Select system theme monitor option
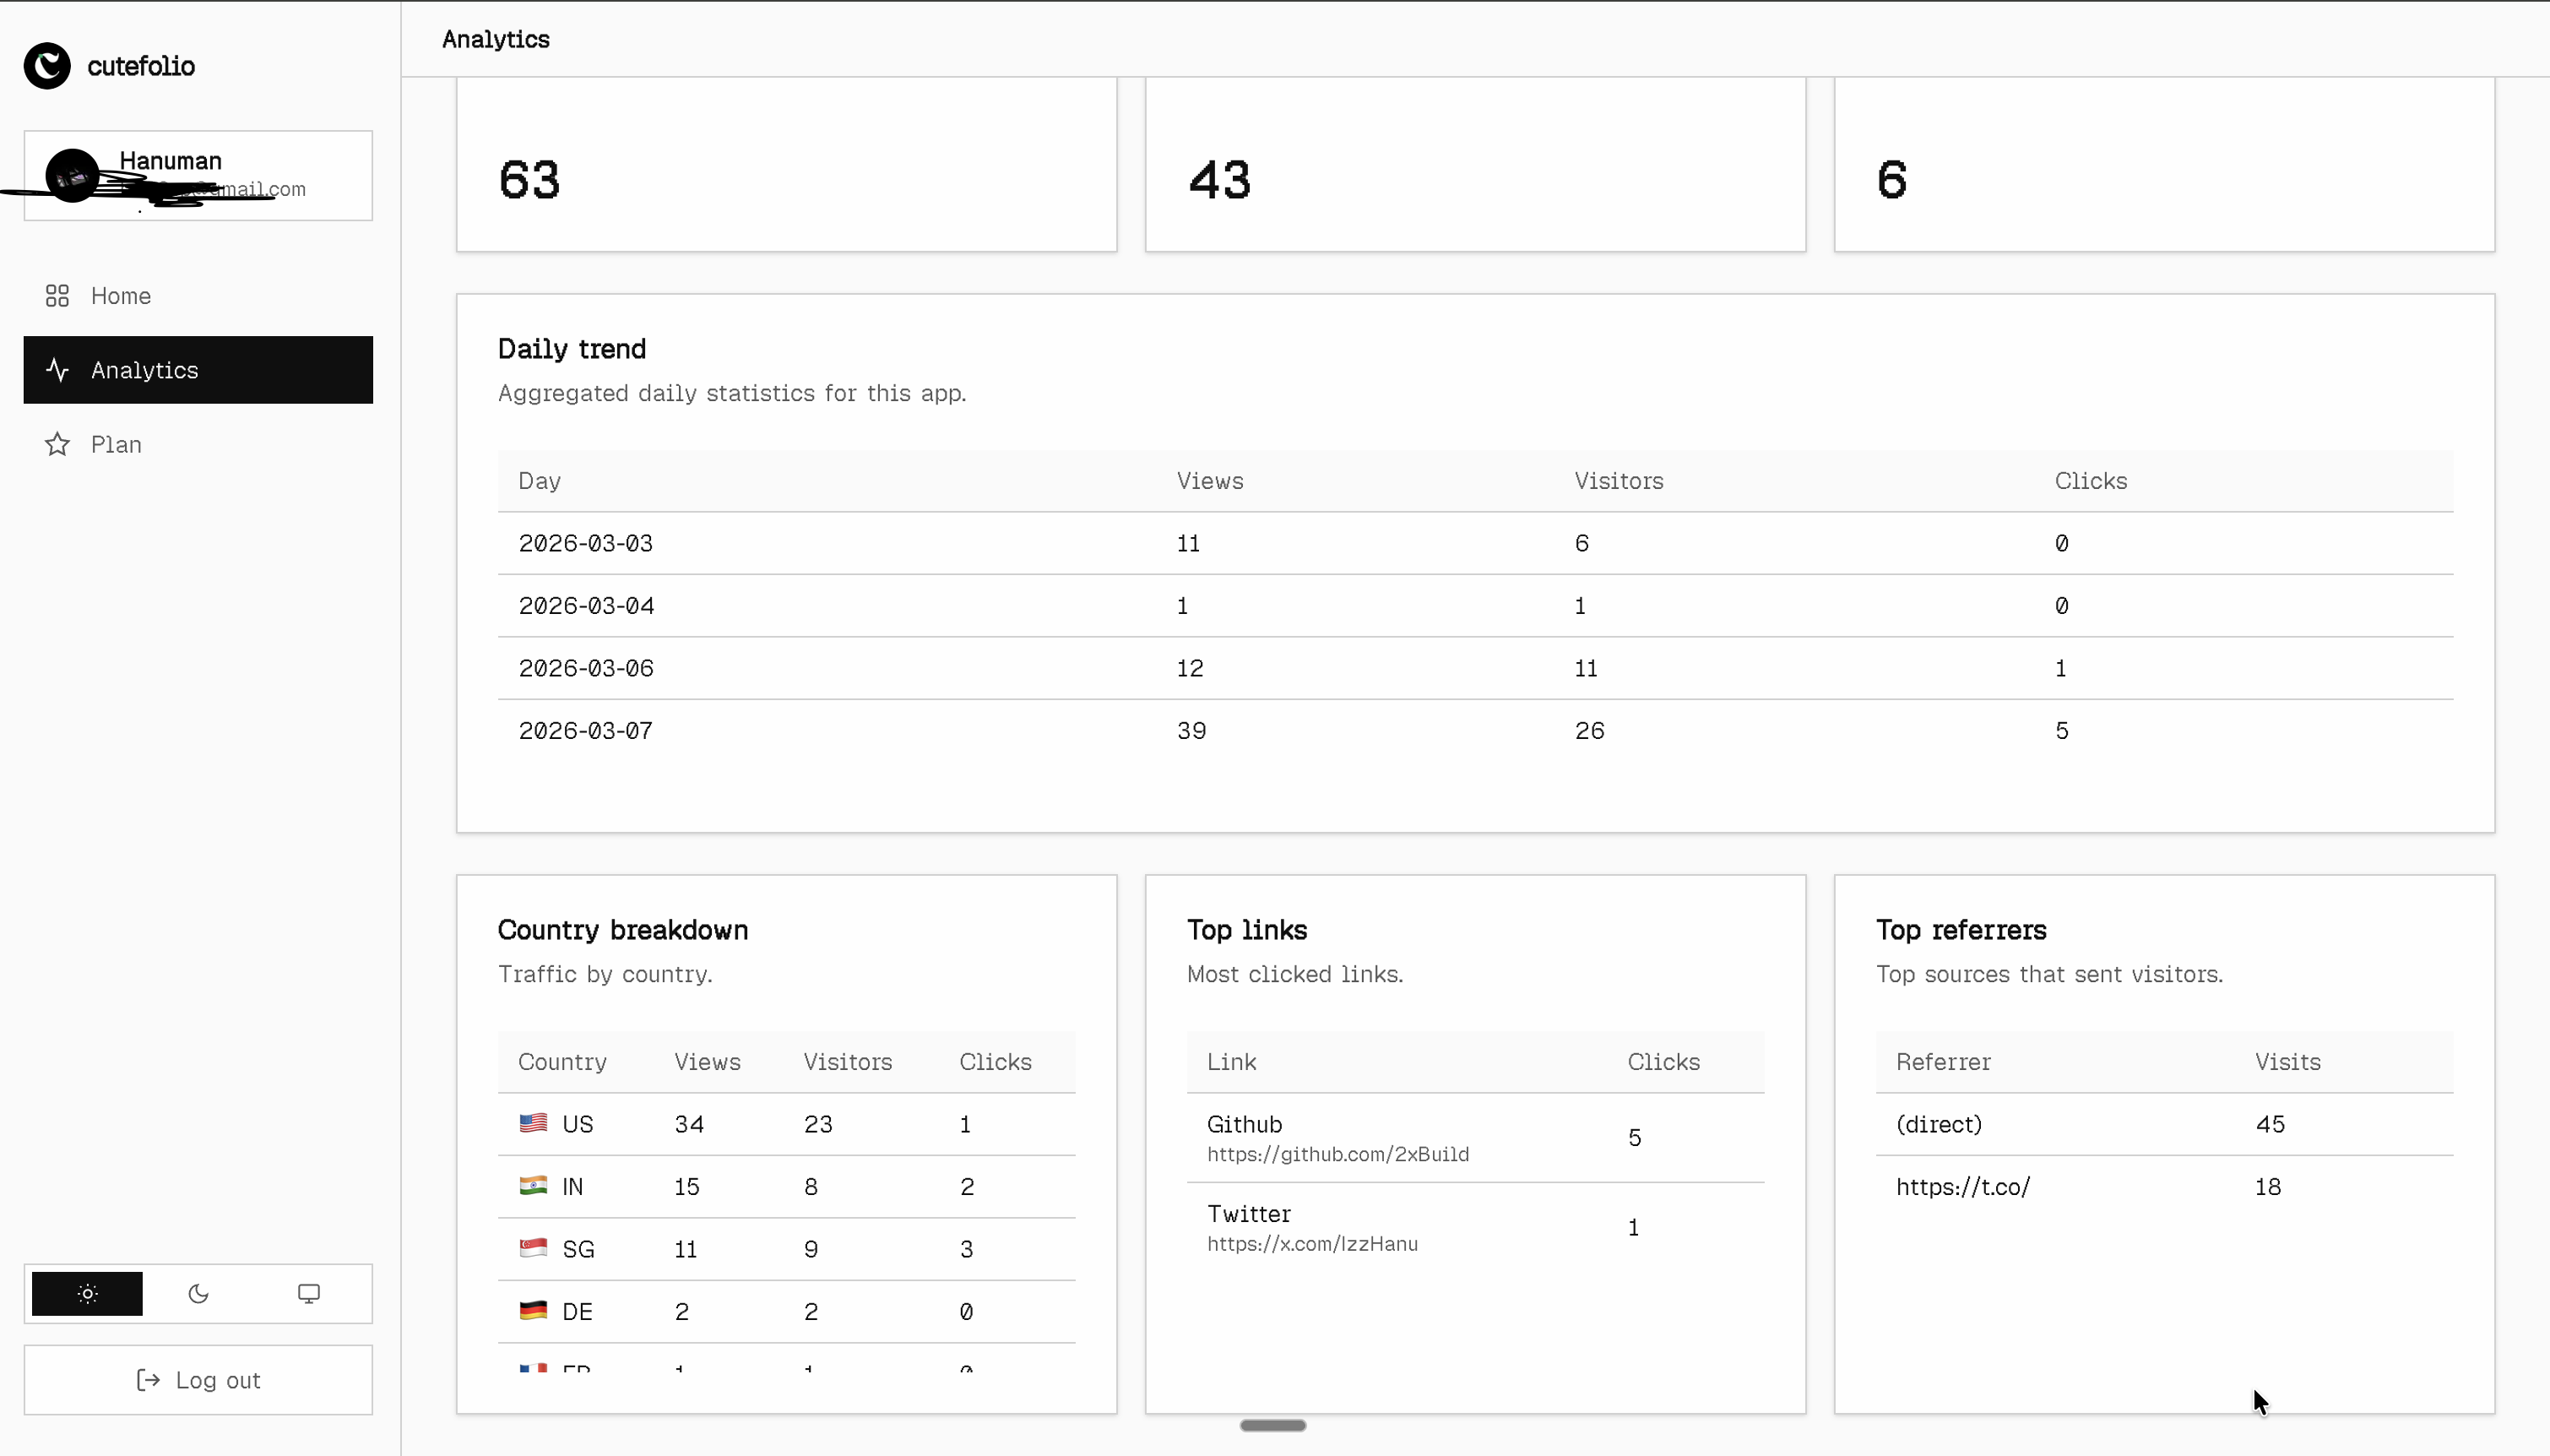This screenshot has height=1456, width=2550. [309, 1294]
